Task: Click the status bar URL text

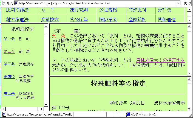Action: click(x=40, y=114)
